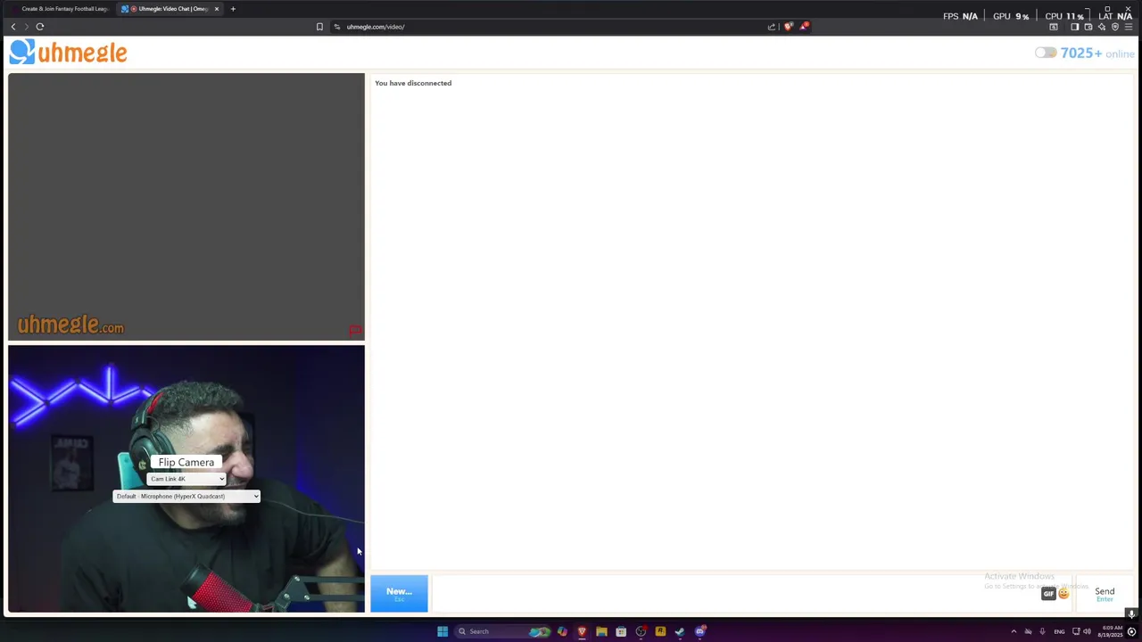1142x642 pixels.
Task: Report stranger using the red flag icon
Action: pyautogui.click(x=355, y=332)
